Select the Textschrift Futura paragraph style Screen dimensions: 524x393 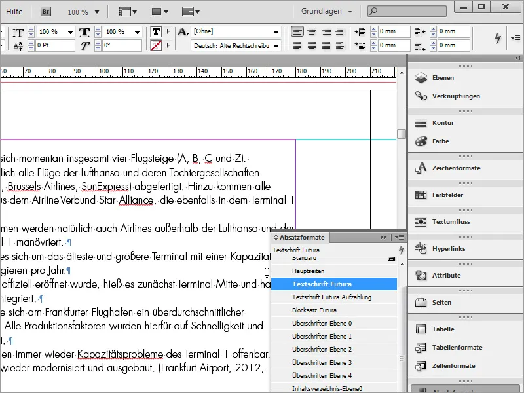pyautogui.click(x=333, y=284)
